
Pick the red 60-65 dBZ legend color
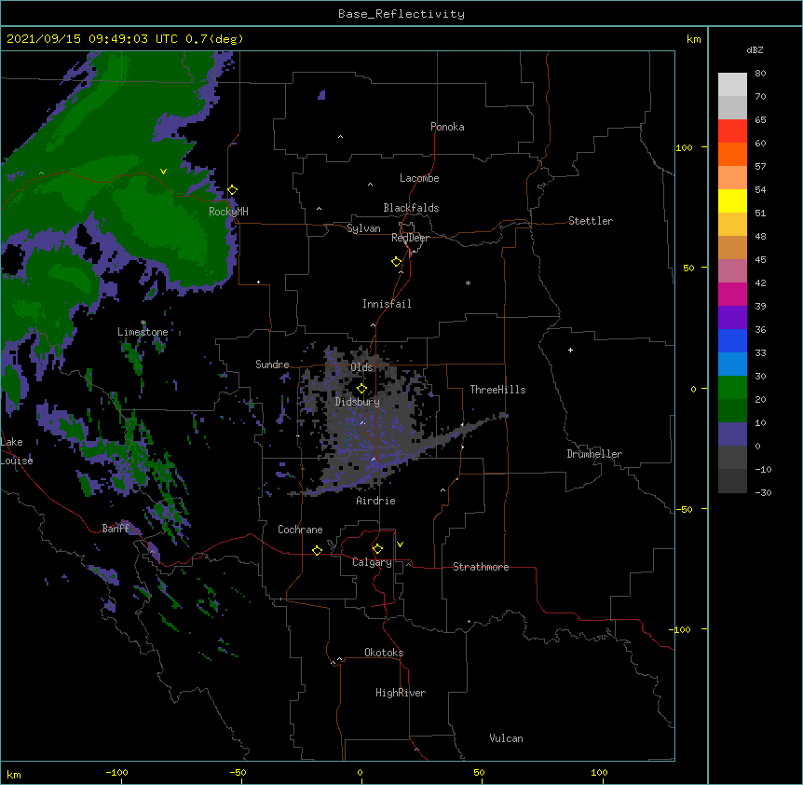point(732,131)
